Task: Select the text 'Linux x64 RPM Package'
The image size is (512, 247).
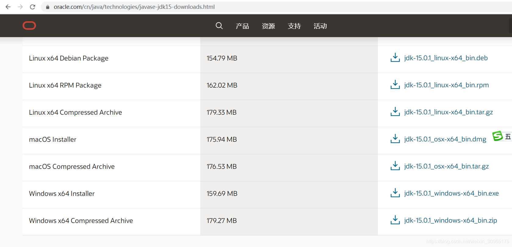Action: (x=65, y=85)
